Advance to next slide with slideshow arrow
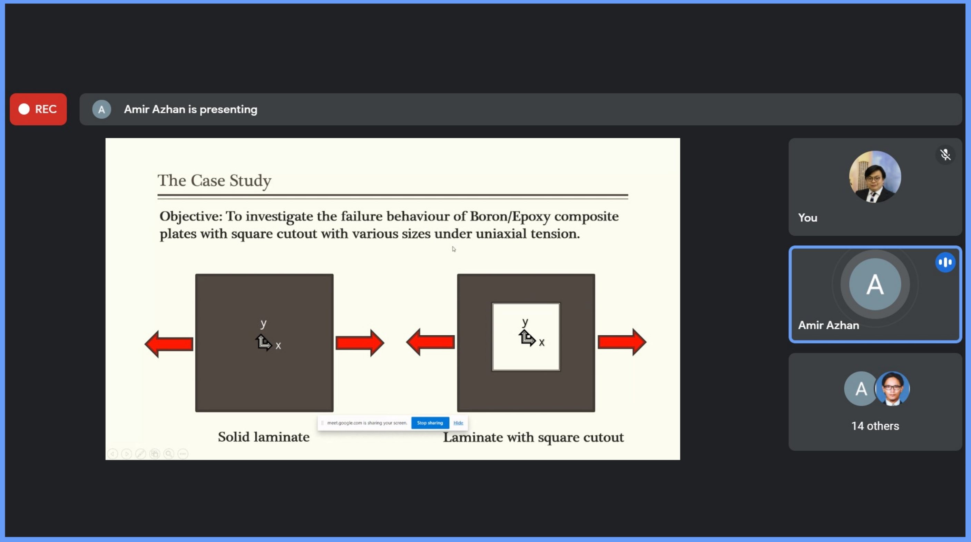Screen dimensions: 971x542 (x=127, y=454)
